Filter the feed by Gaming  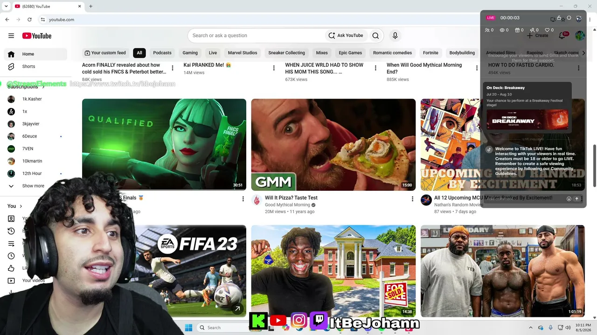[x=190, y=53]
